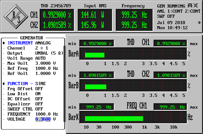Click the CH2 Input RMS reading 145.96 W

(x=93, y=25)
